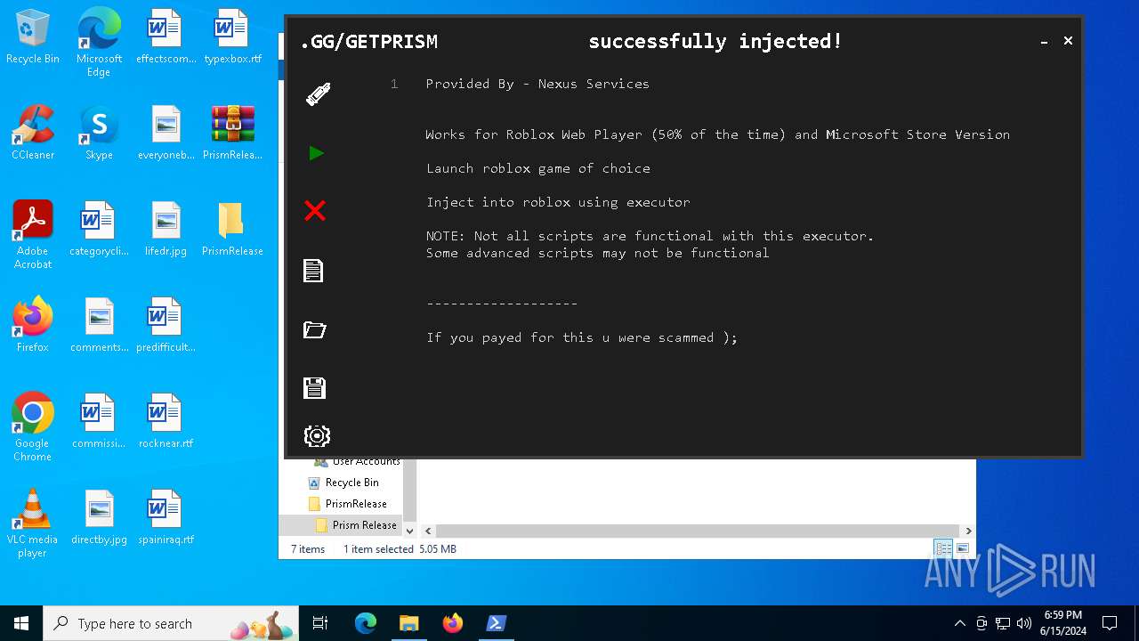Select the categorycli document on the desktop

(99, 229)
